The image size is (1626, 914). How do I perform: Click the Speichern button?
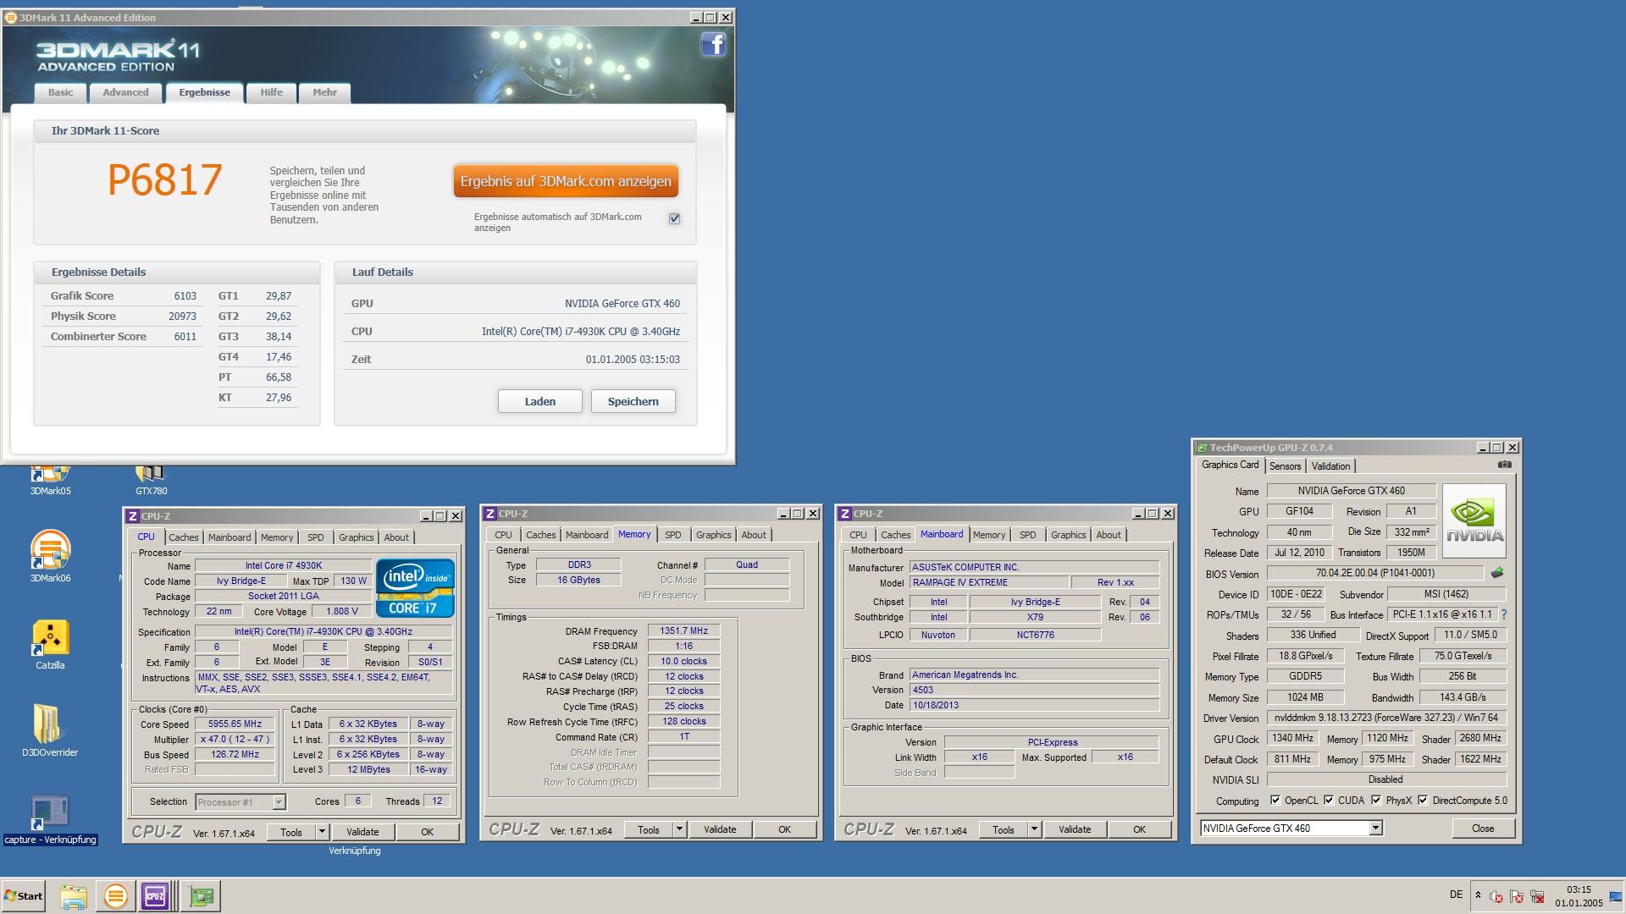pyautogui.click(x=633, y=401)
